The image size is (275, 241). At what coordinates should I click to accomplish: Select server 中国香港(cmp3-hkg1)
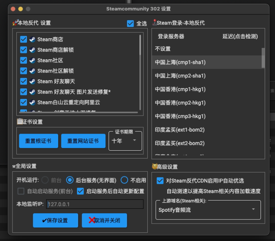tap(207, 116)
